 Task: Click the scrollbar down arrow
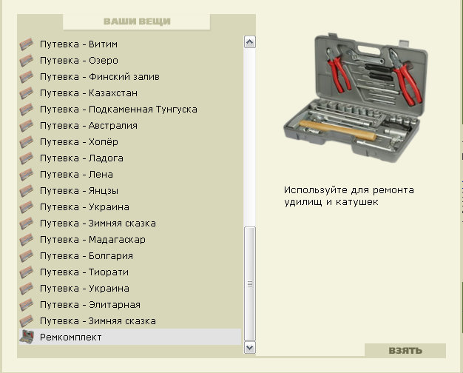(250, 347)
